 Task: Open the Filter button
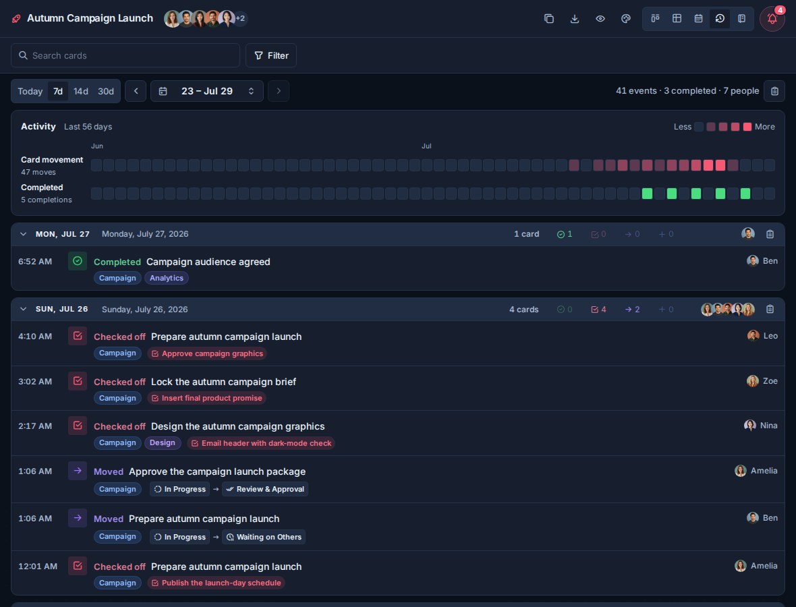coord(271,55)
